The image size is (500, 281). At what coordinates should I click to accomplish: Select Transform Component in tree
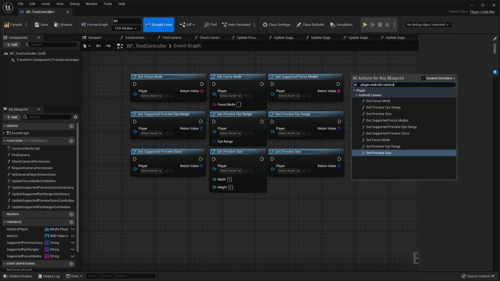click(45, 60)
